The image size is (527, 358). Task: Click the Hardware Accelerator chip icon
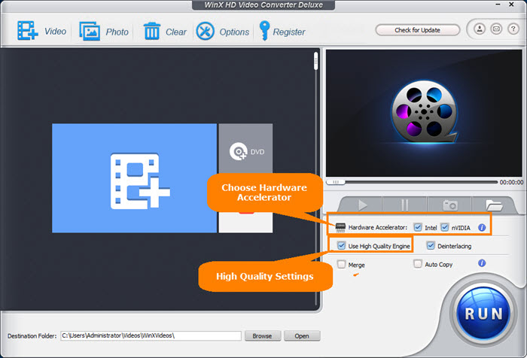[340, 227]
